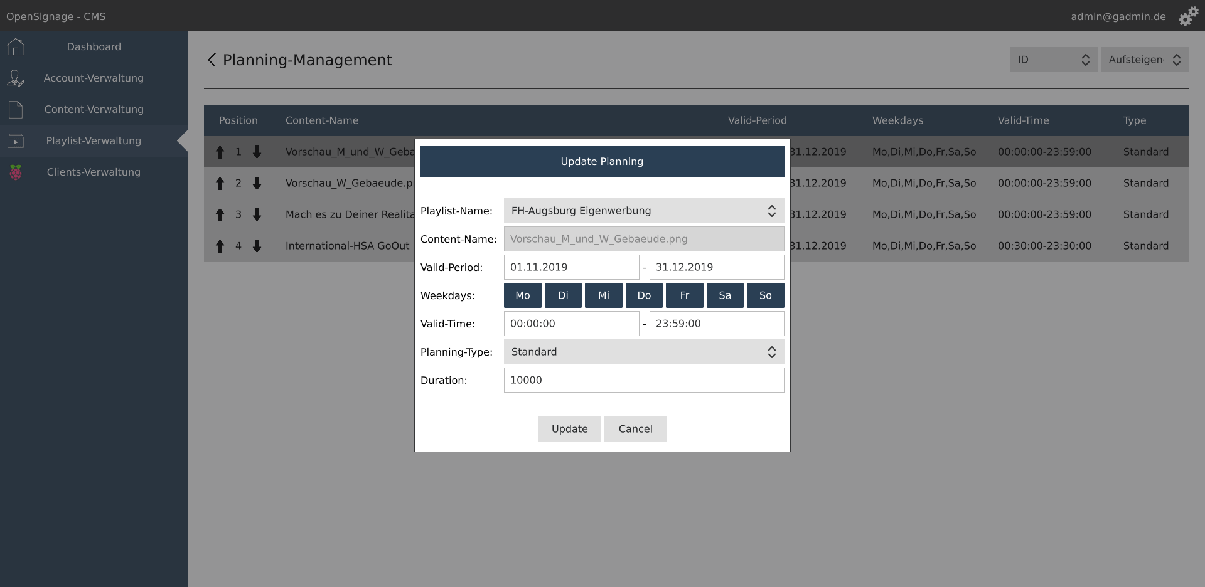Open Content-Verwaltung using the document icon
The height and width of the screenshot is (587, 1205).
click(15, 109)
